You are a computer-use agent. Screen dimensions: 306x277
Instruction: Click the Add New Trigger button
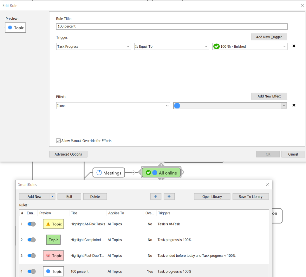pyautogui.click(x=269, y=37)
